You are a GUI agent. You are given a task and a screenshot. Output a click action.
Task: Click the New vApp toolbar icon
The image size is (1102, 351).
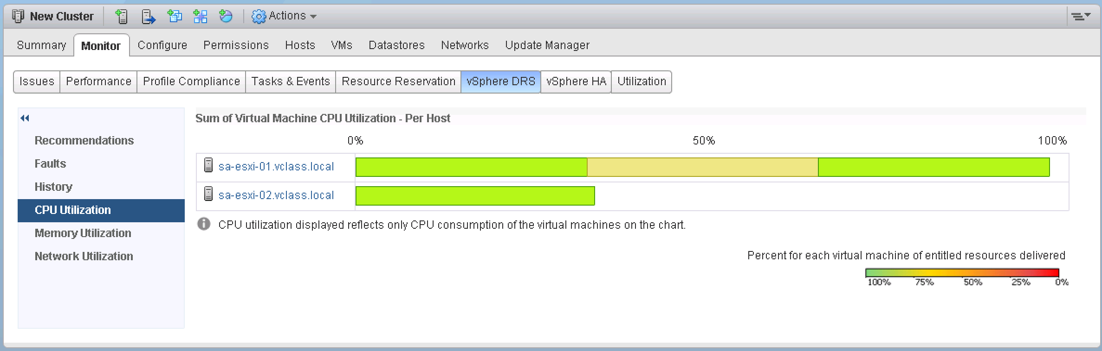click(201, 17)
